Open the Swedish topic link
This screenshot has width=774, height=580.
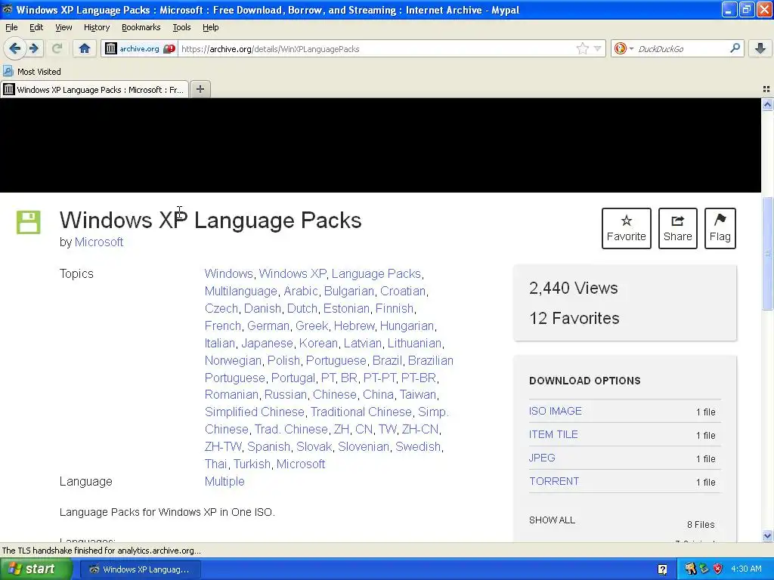[x=417, y=446]
